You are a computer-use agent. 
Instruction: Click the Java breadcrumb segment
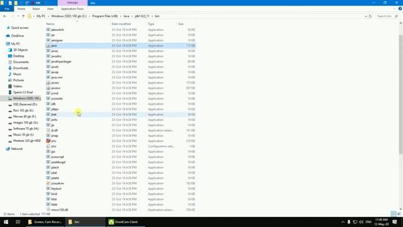click(x=126, y=16)
